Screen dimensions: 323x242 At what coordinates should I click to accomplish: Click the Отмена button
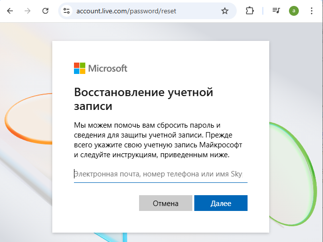[166, 203]
